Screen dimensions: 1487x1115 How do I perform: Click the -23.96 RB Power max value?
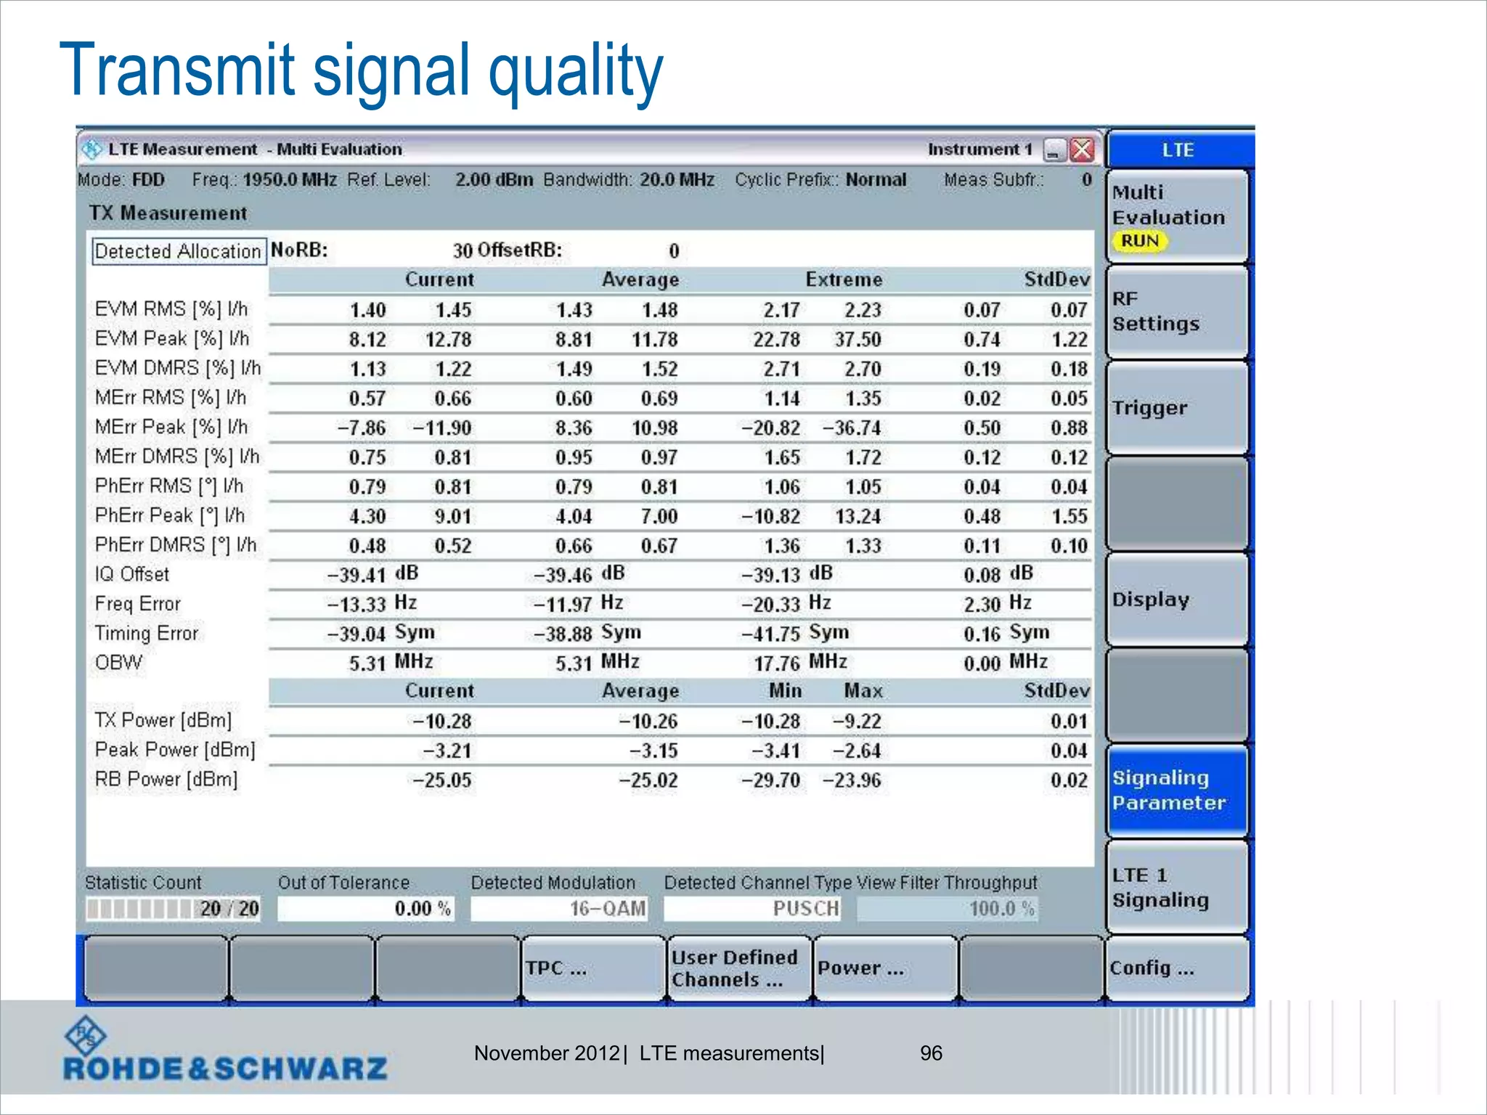852,780
